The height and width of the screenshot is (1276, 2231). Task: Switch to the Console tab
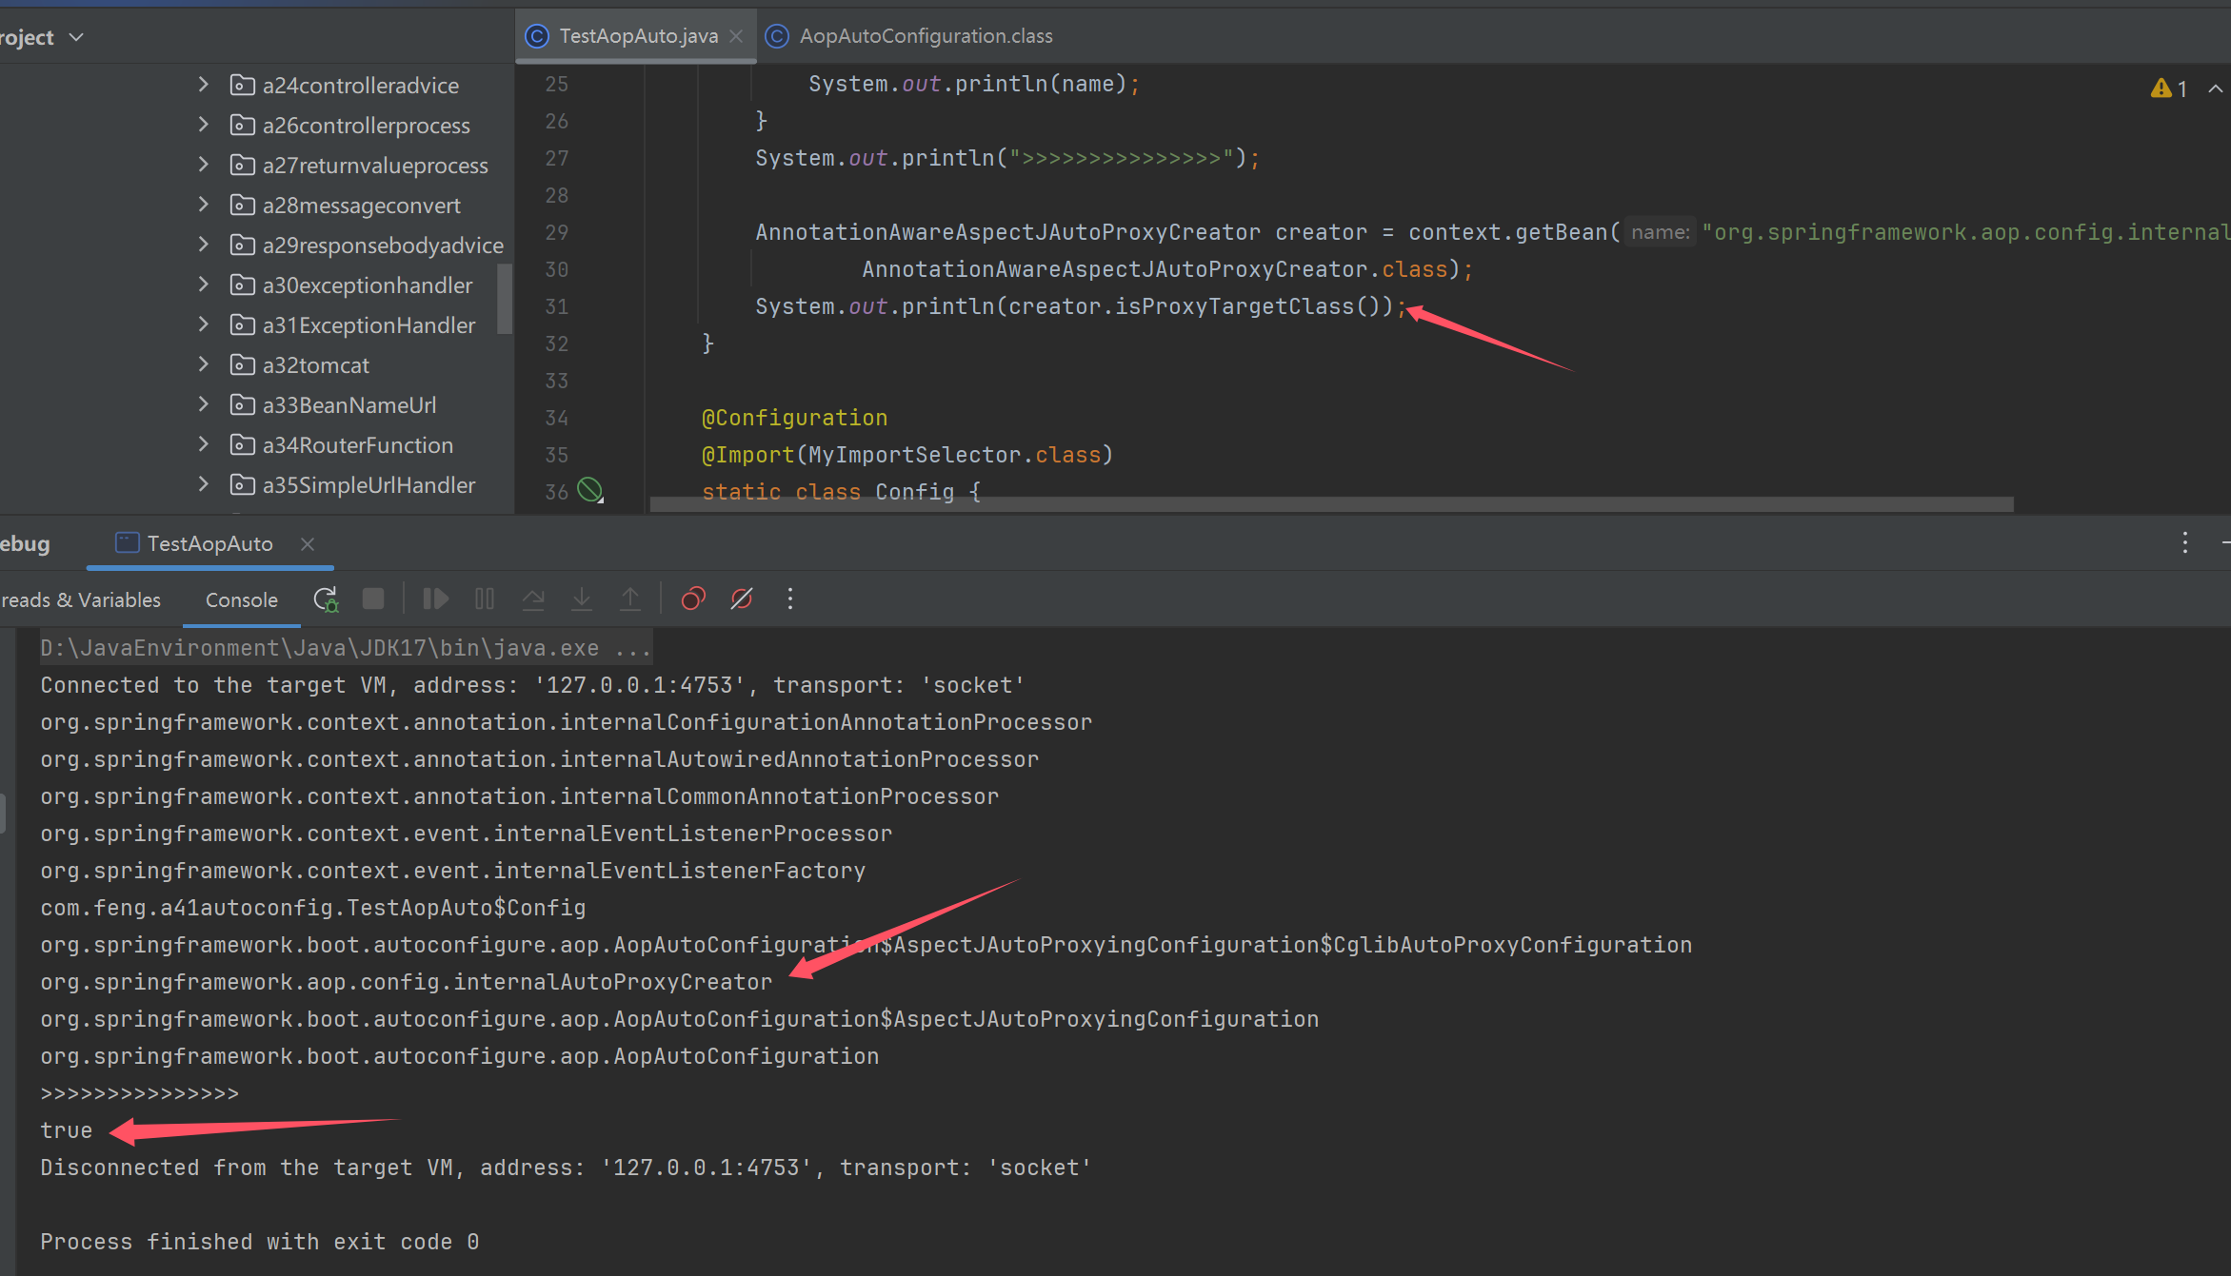click(242, 599)
